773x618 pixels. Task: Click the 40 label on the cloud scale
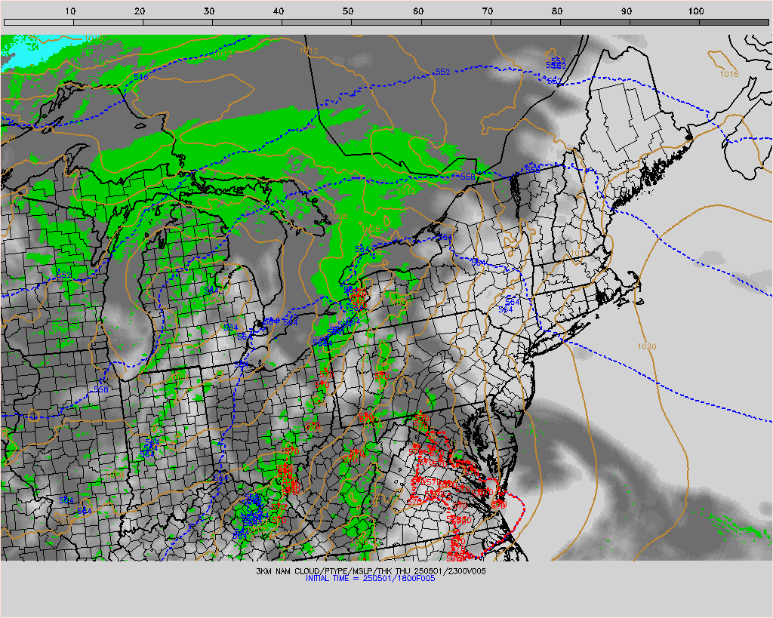pos(279,11)
